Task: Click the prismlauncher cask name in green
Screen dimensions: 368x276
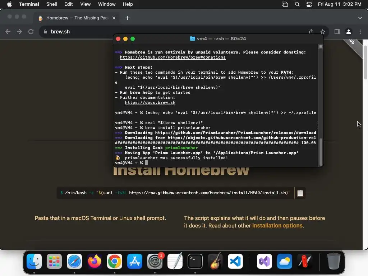Action: point(181,148)
